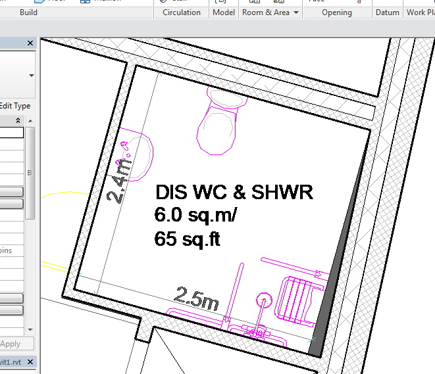Viewport: 435px width, 374px height.
Task: Open the type selector dropdown arrow
Action: click(x=32, y=76)
